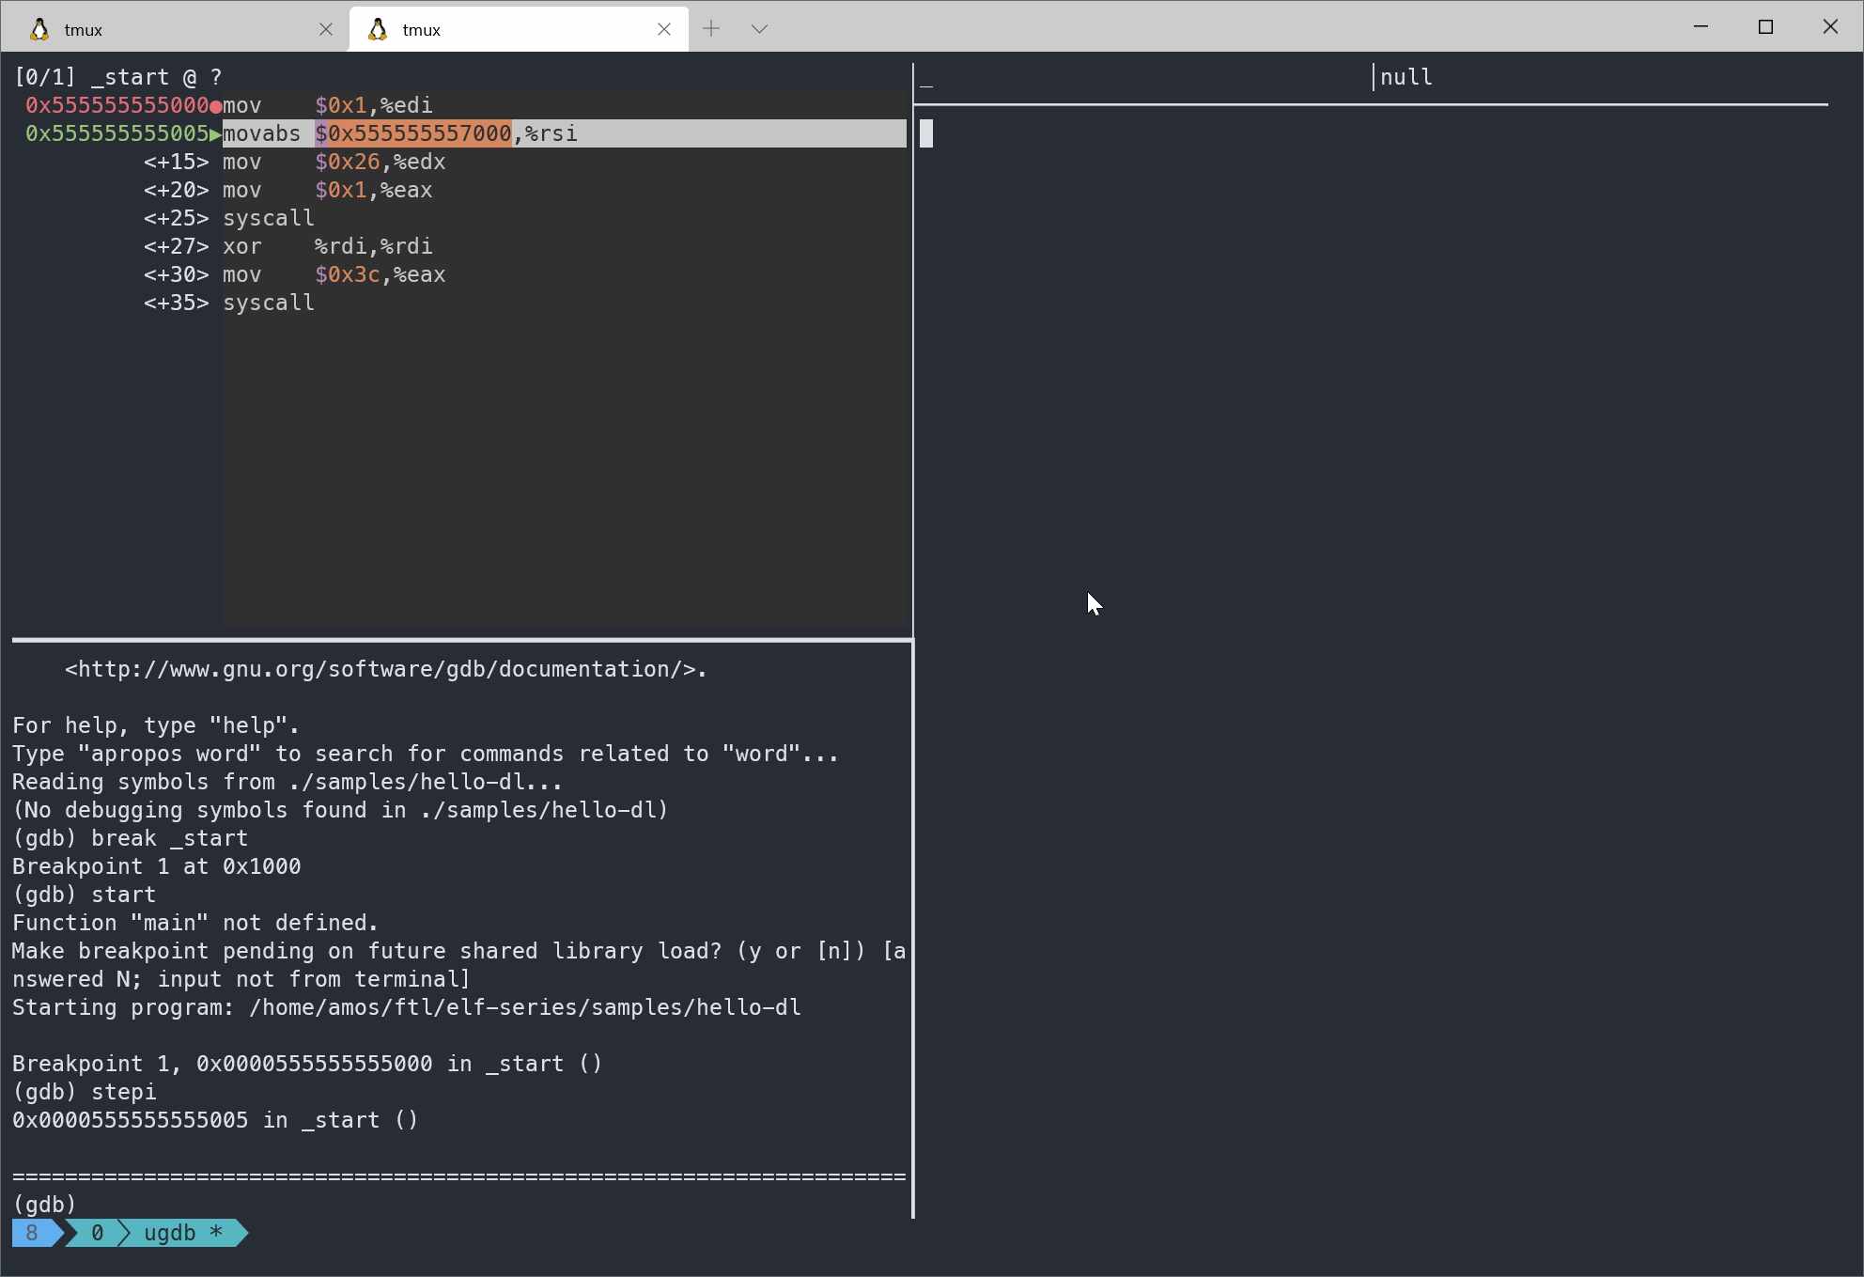Open a new terminal tab
1864x1277 pixels.
click(x=711, y=29)
